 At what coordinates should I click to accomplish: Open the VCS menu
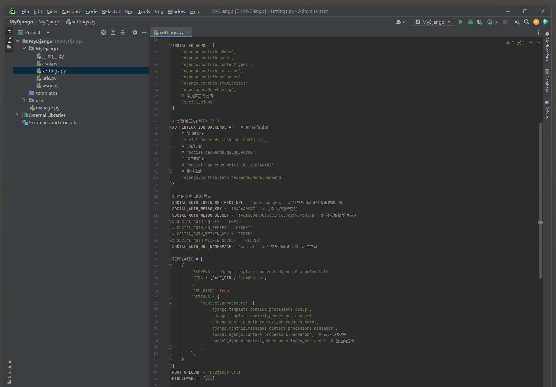[x=159, y=11]
